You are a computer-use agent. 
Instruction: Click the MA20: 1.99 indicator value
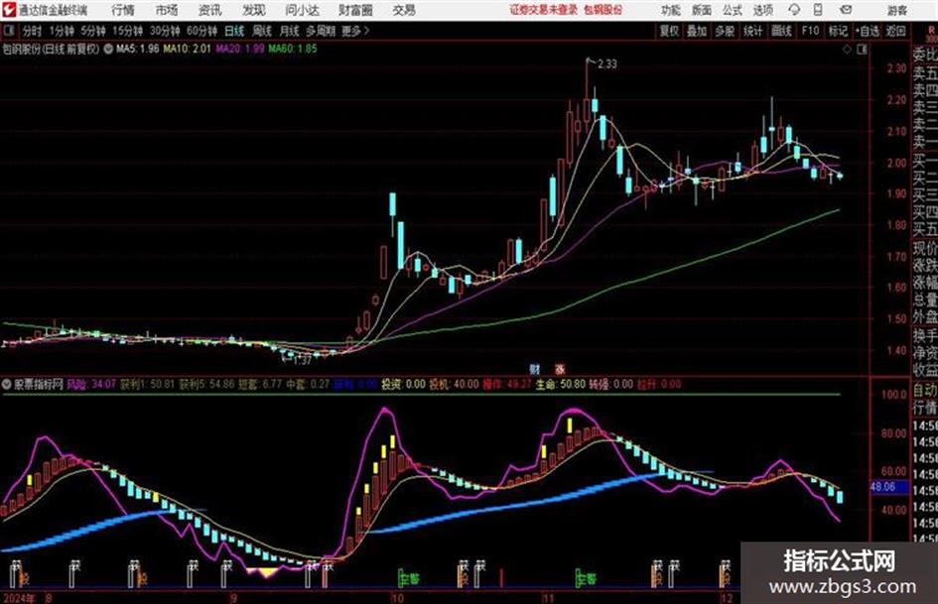pyautogui.click(x=239, y=49)
